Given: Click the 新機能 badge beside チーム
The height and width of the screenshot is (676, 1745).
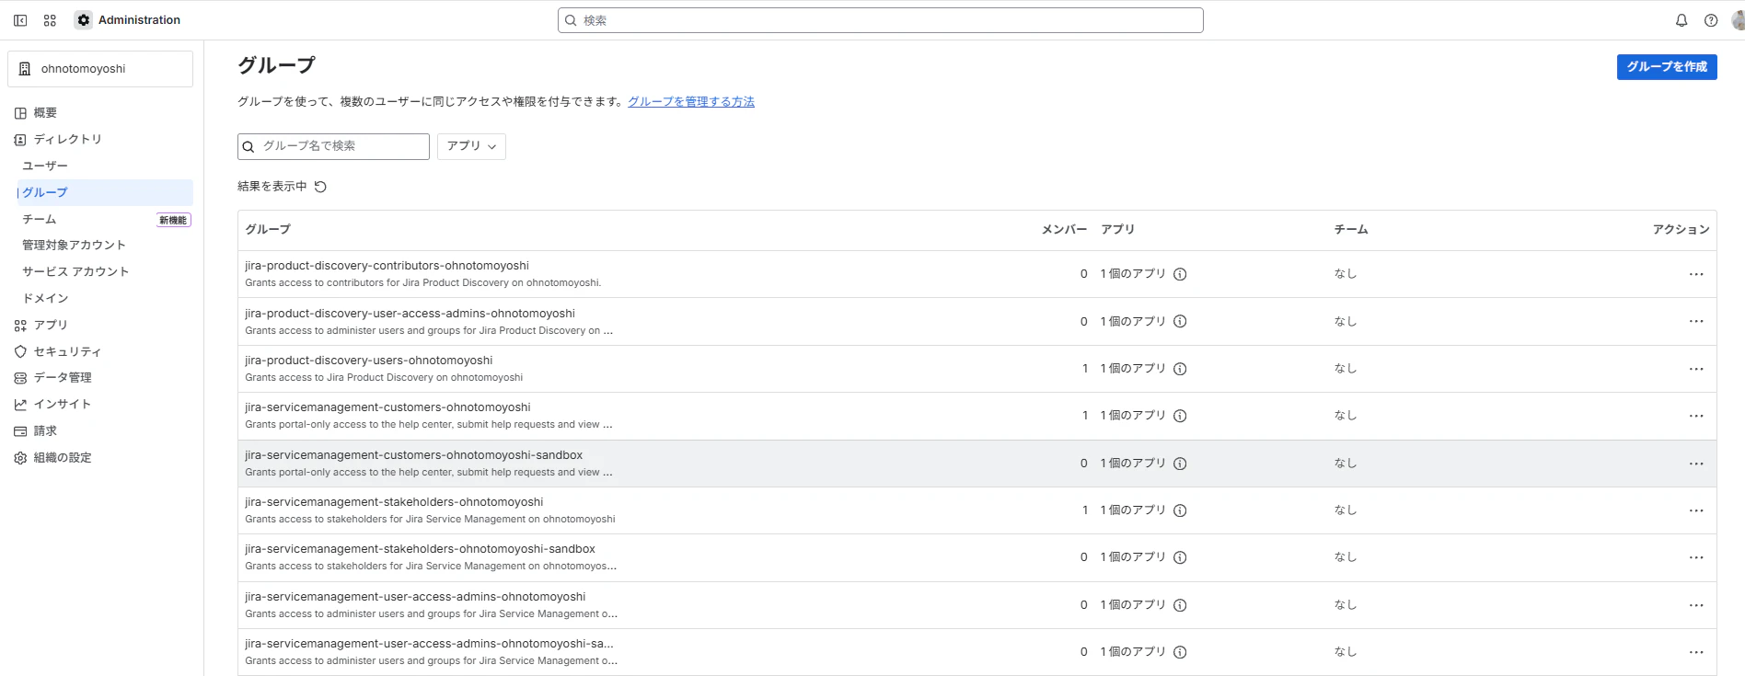Looking at the screenshot, I should tap(173, 221).
